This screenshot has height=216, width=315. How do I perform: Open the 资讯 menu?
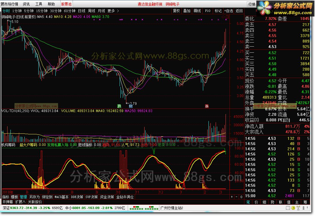[x=26, y=4]
